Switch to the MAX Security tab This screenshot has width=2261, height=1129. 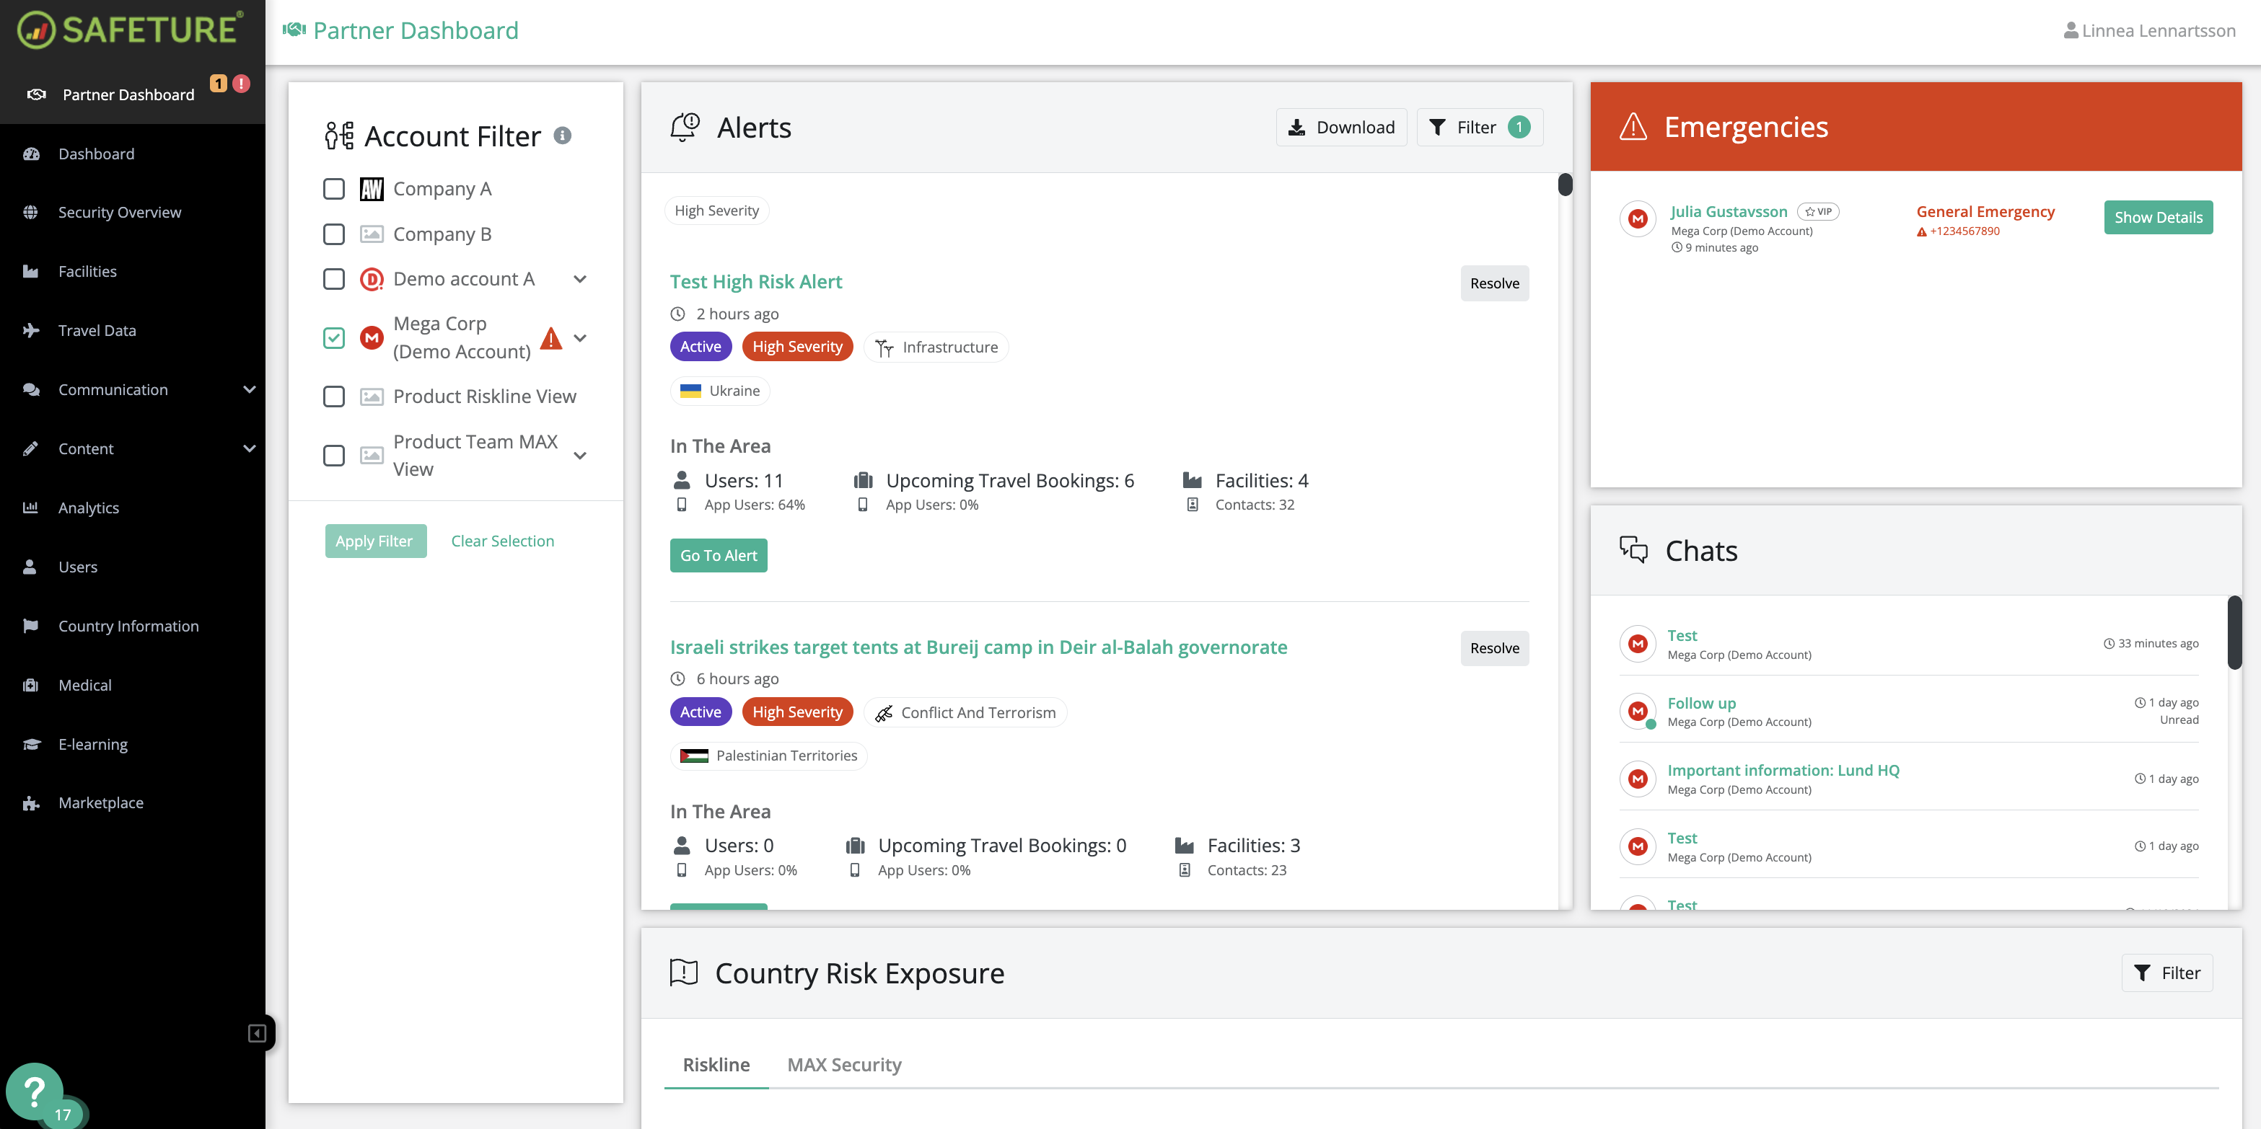tap(843, 1064)
